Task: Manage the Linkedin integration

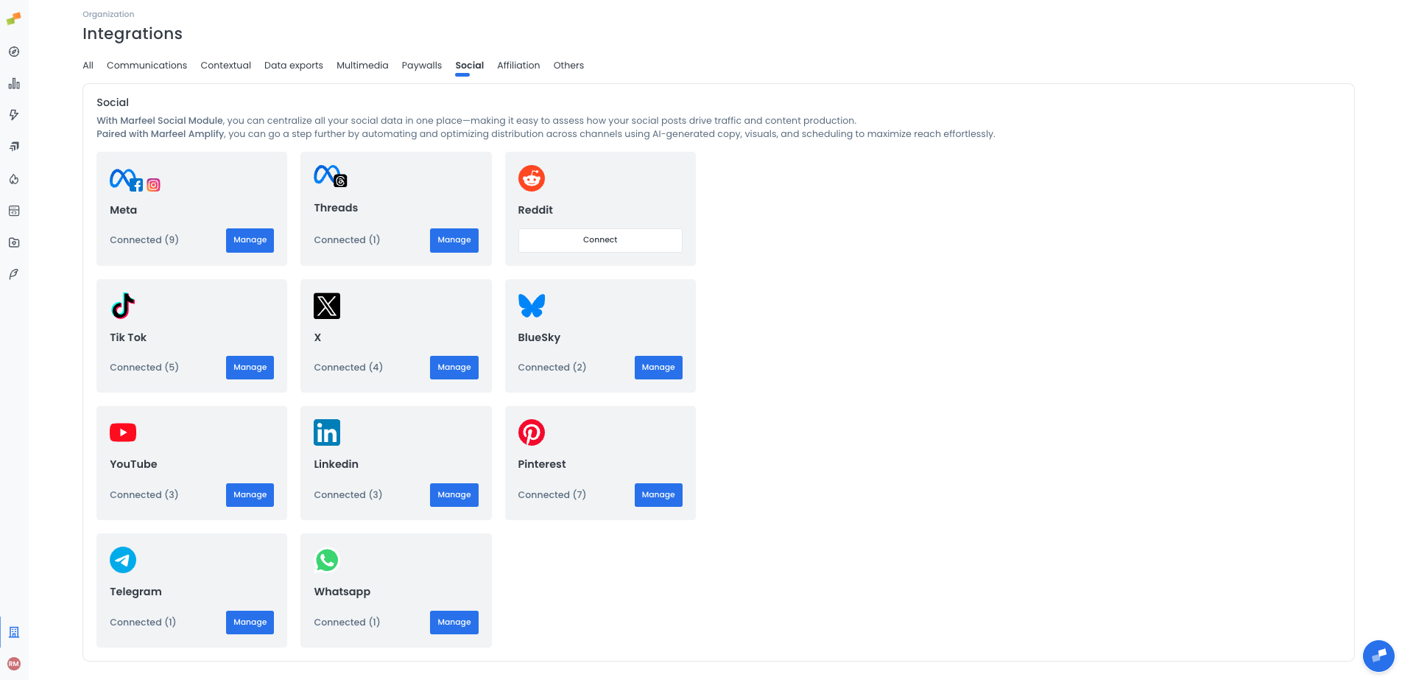Action: pos(454,495)
